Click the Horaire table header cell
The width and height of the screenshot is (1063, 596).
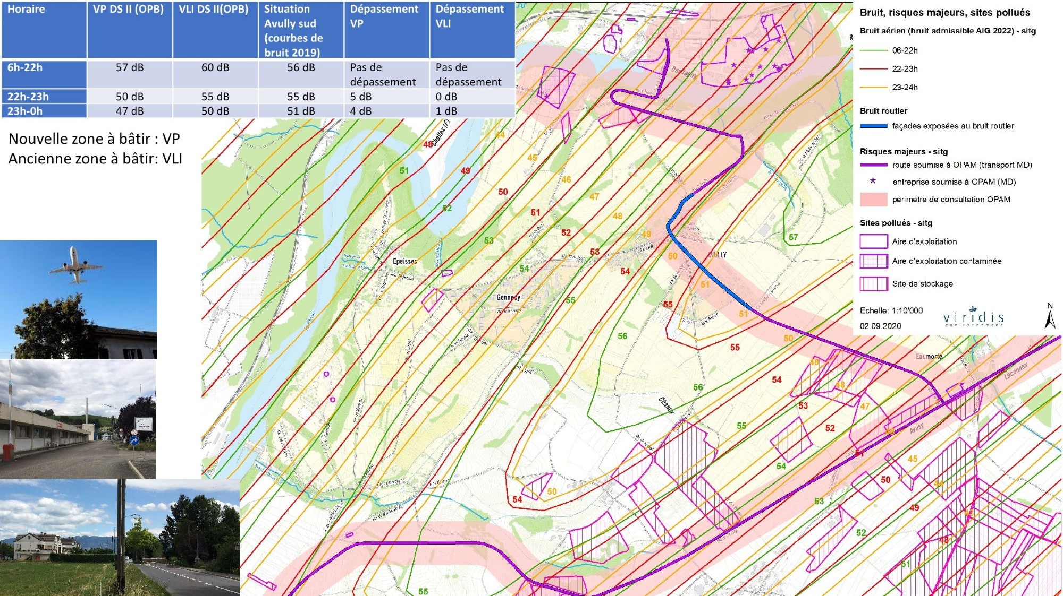tap(44, 29)
